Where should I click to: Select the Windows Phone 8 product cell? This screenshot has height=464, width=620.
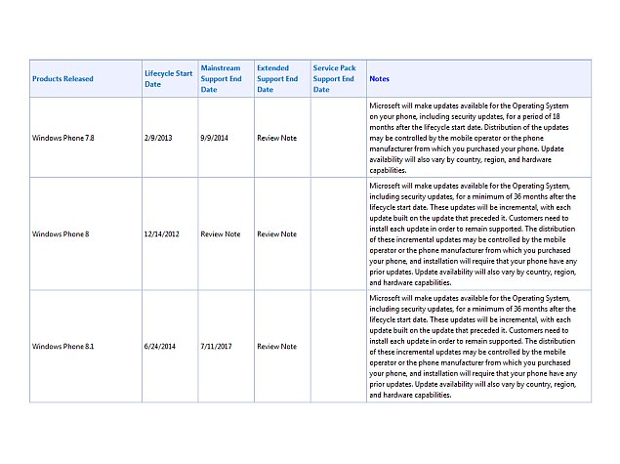[x=61, y=234]
